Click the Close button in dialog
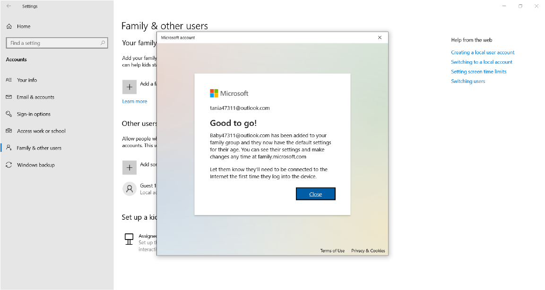545x290 pixels. [315, 194]
